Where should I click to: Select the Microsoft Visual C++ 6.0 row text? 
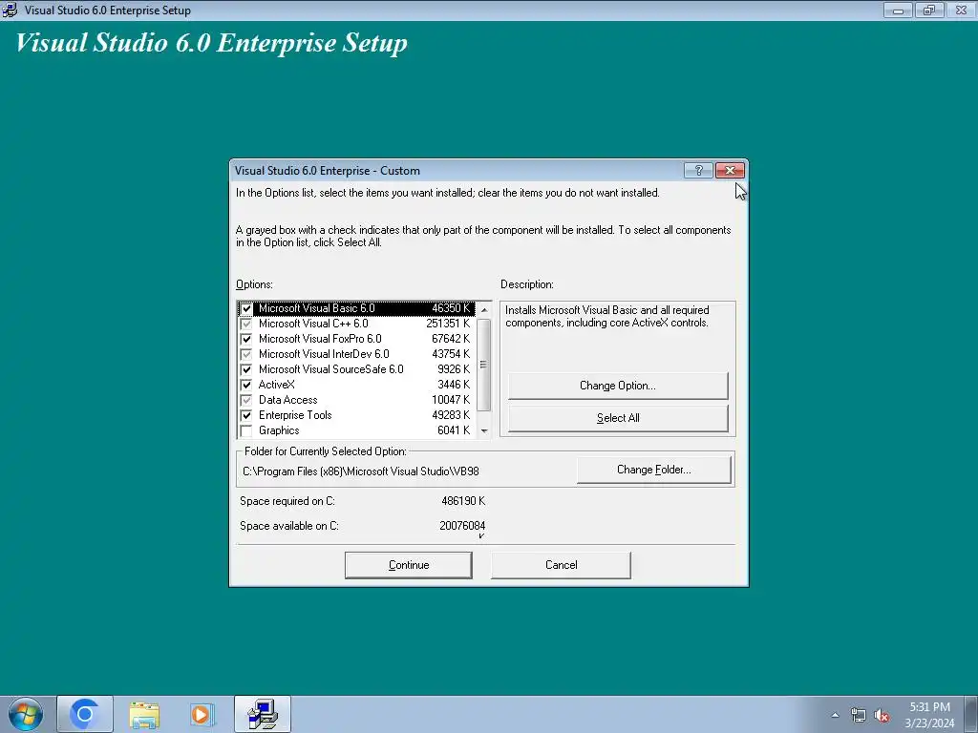(313, 324)
